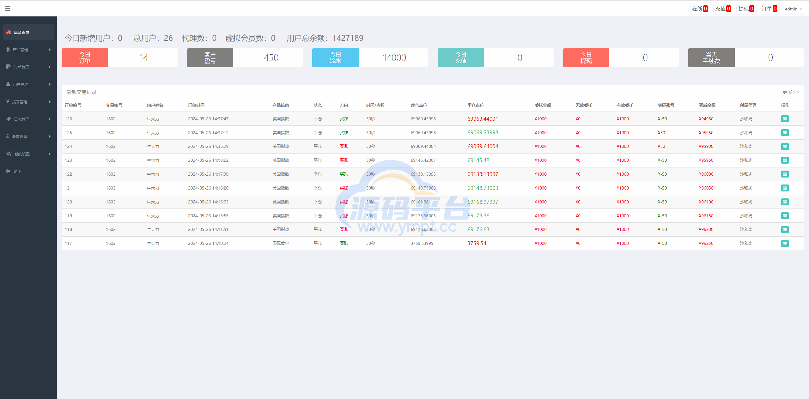Click the 客户盈亏 gray stat card
809x399 pixels.
pyautogui.click(x=210, y=58)
